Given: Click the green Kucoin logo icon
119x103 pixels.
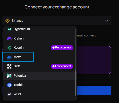Looking at the screenshot, I should point(9,48).
